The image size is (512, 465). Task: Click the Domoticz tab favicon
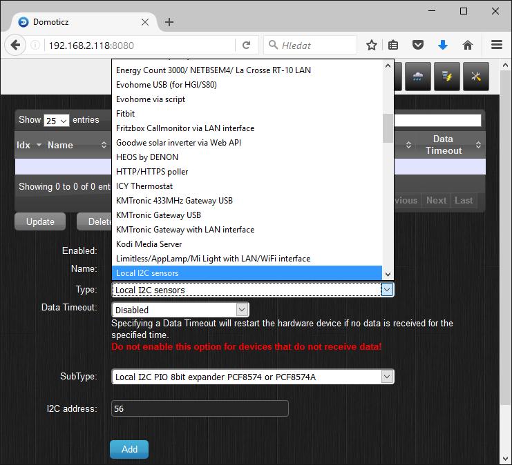[23, 22]
